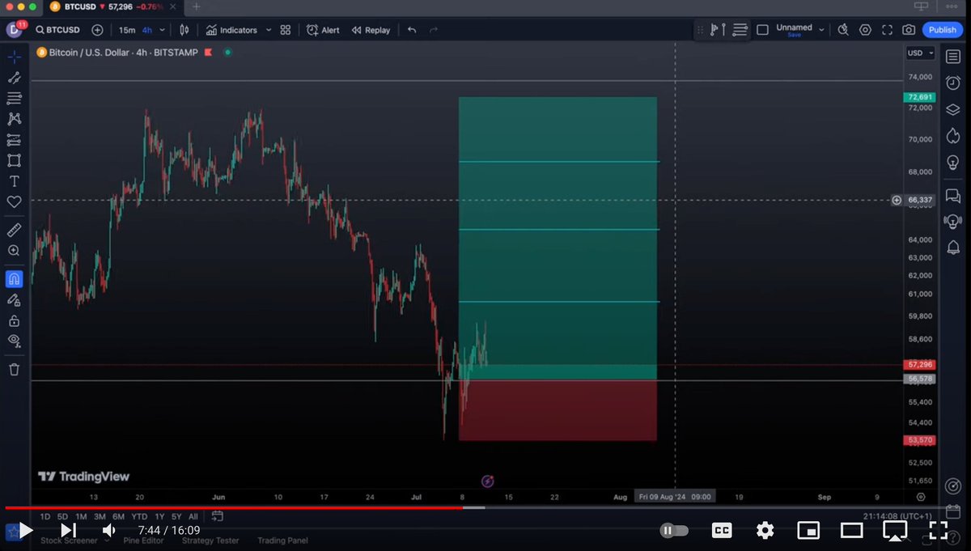Open the chat bubbles icon in sidebar
Image resolution: width=971 pixels, height=551 pixels.
(x=953, y=196)
